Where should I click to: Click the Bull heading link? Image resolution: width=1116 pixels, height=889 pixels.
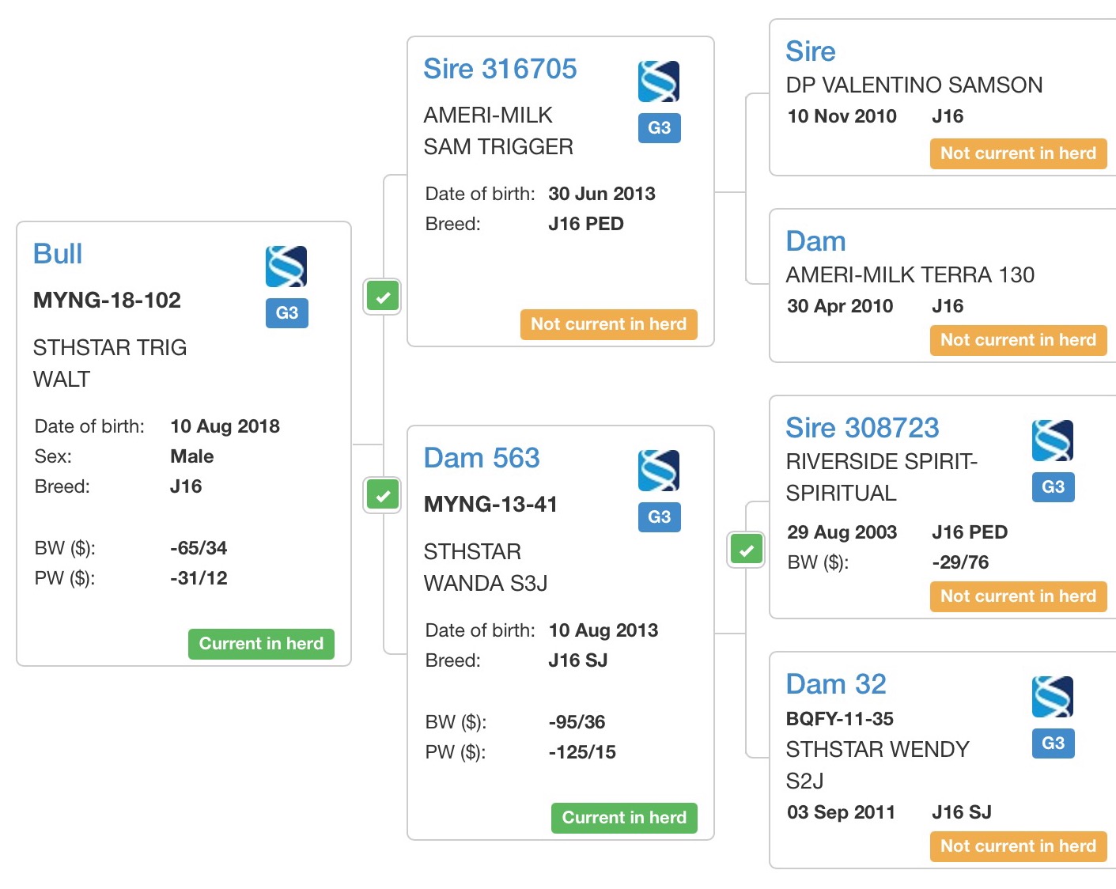(58, 254)
